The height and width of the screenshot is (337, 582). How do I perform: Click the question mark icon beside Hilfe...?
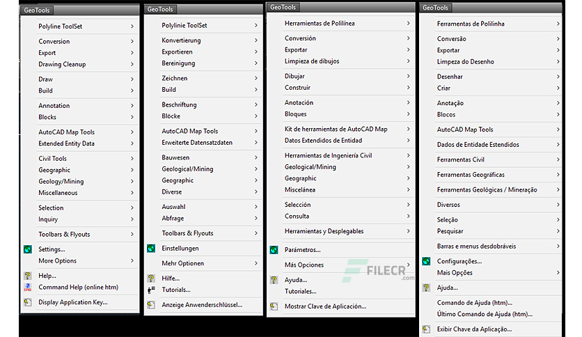(151, 279)
